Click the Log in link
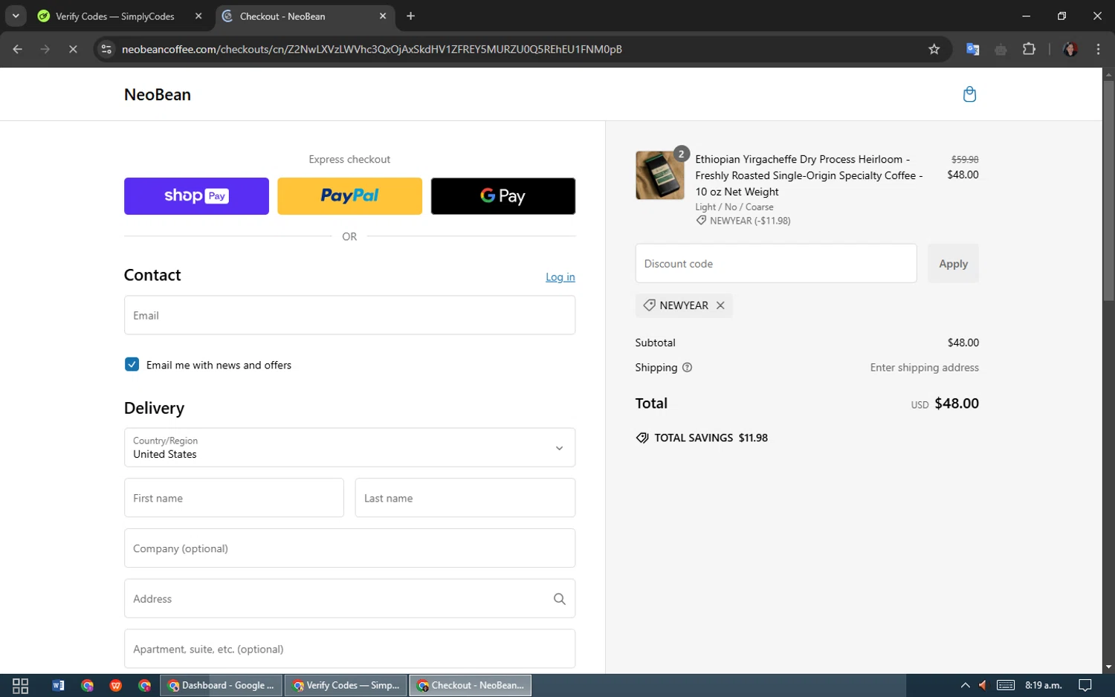1115x697 pixels. point(560,277)
